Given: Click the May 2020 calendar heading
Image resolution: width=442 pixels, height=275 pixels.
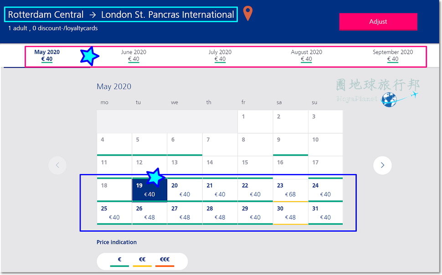Looking at the screenshot, I should (114, 86).
